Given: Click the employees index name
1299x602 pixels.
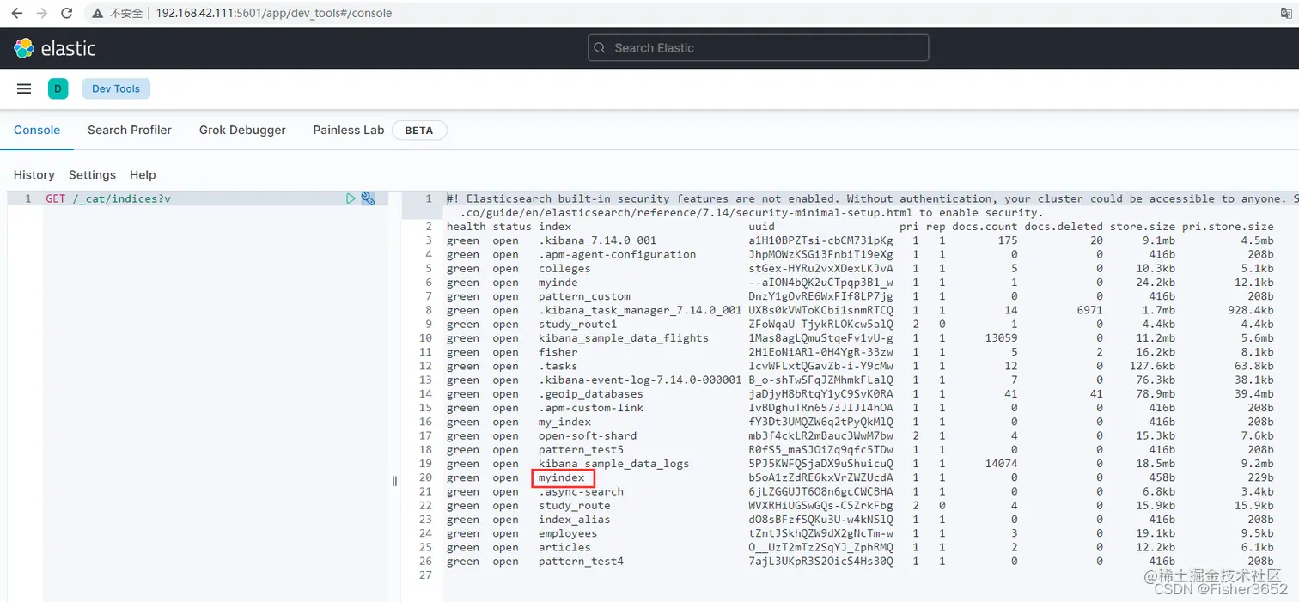Looking at the screenshot, I should pyautogui.click(x=568, y=533).
